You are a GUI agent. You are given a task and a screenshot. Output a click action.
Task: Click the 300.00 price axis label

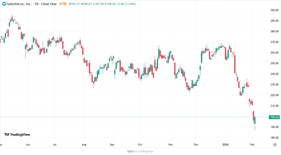274,10
